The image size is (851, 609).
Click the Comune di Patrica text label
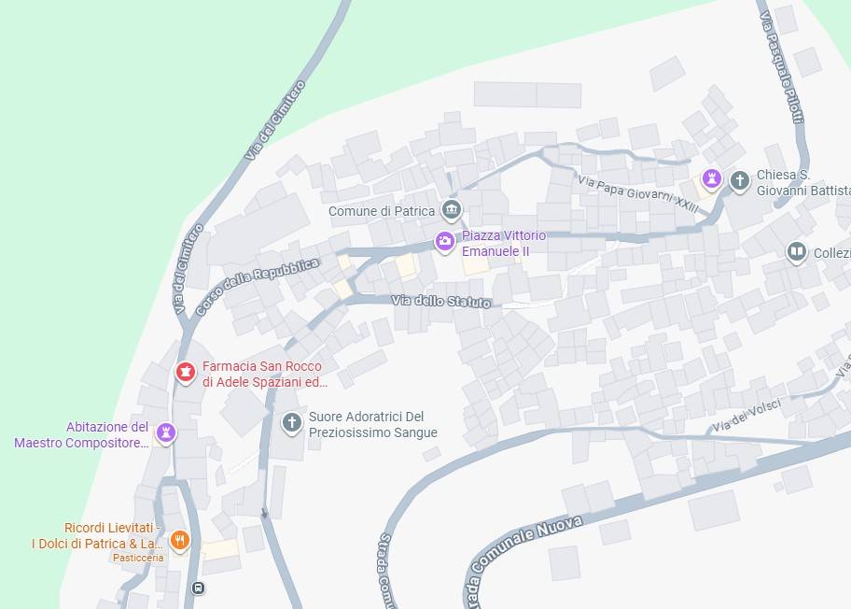click(382, 211)
